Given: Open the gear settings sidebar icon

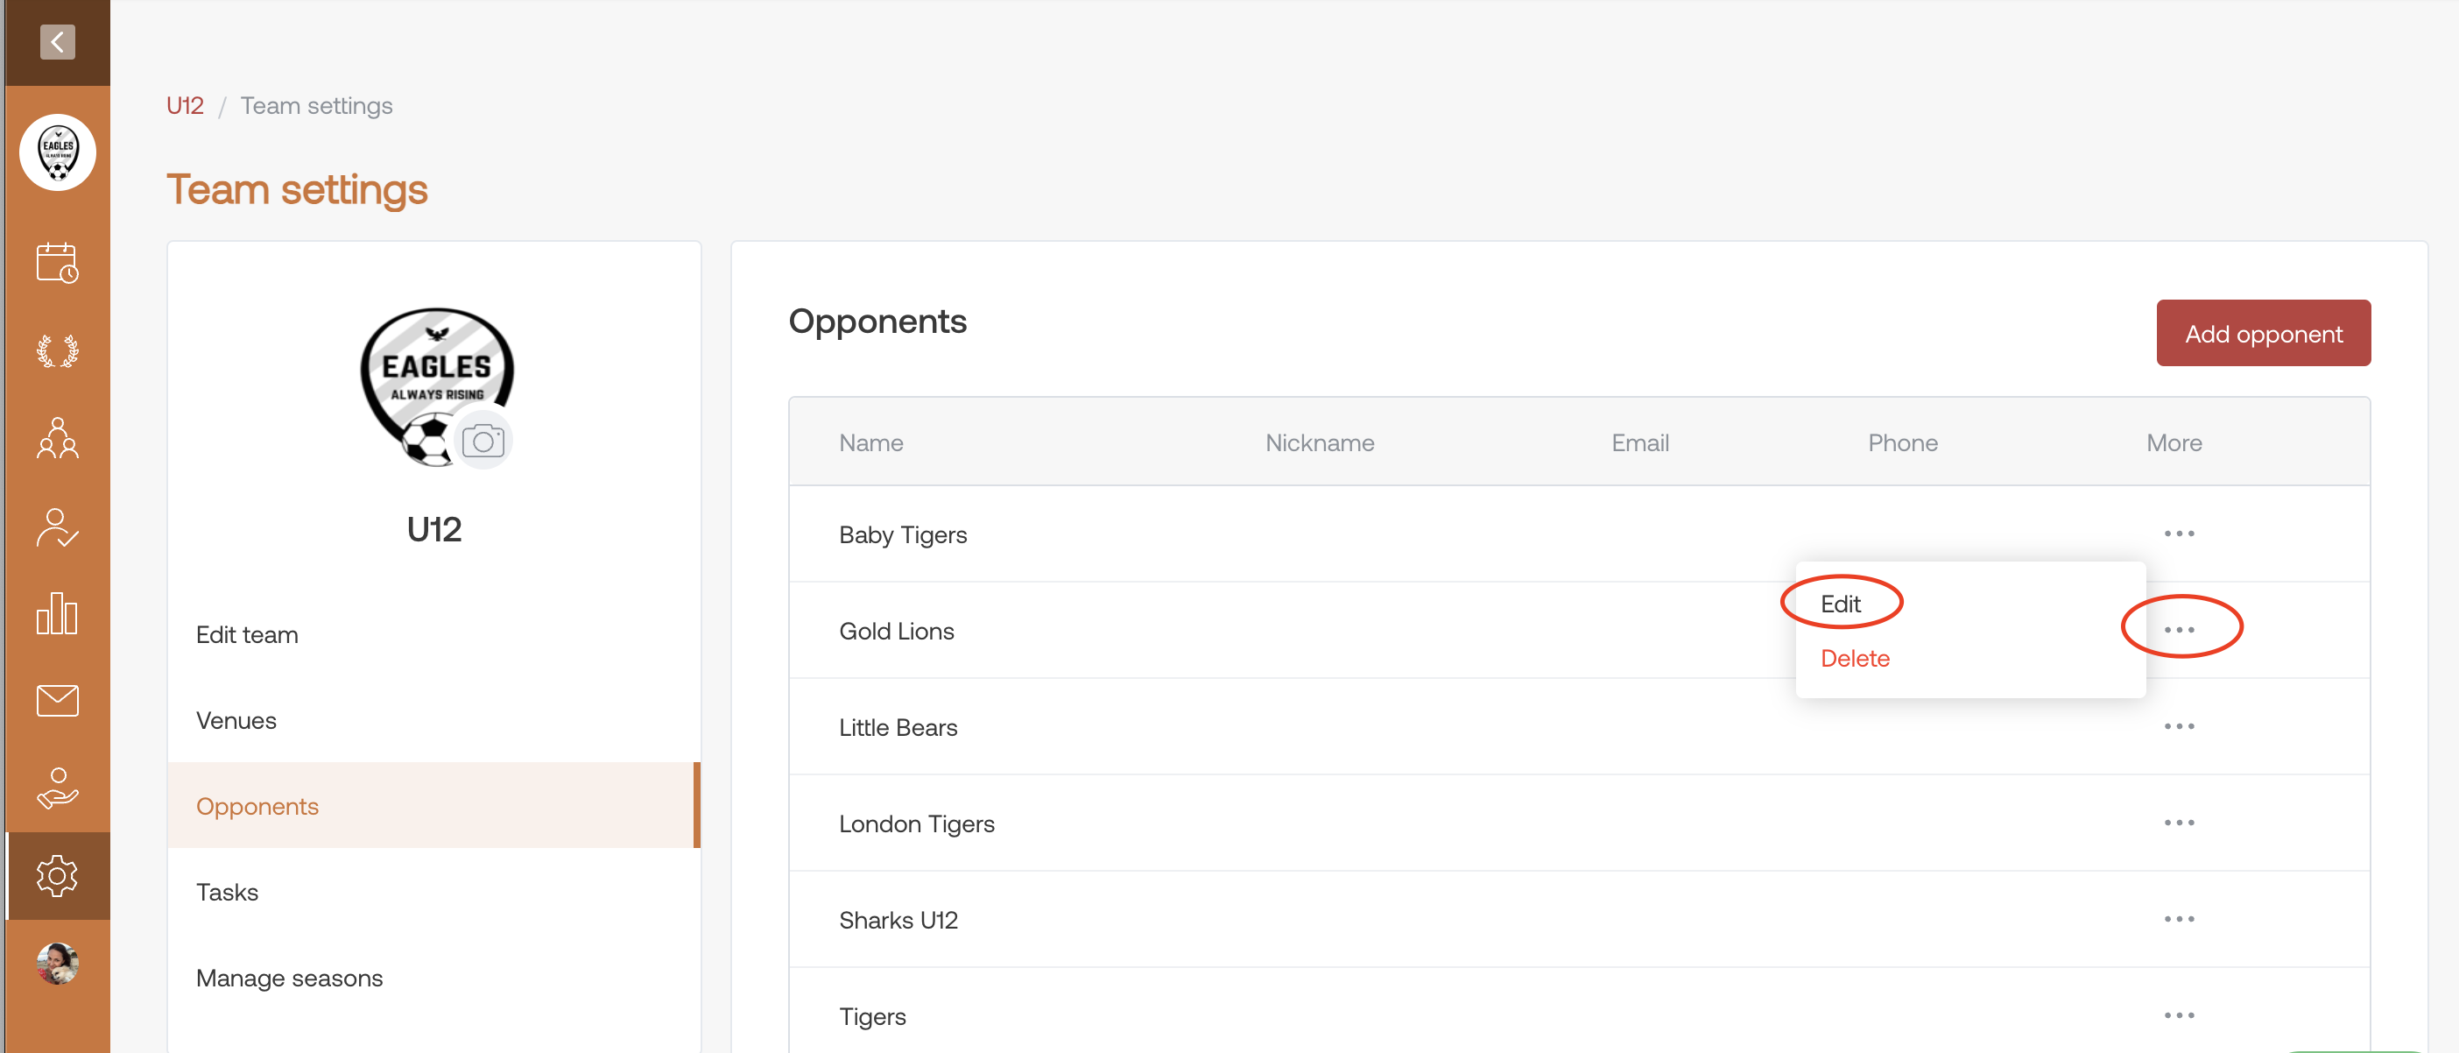Looking at the screenshot, I should click(57, 875).
